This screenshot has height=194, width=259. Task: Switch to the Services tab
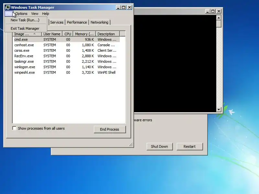[57, 22]
